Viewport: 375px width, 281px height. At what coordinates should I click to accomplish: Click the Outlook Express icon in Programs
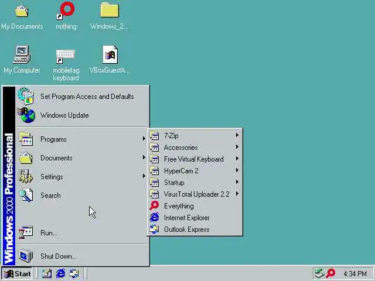click(154, 229)
